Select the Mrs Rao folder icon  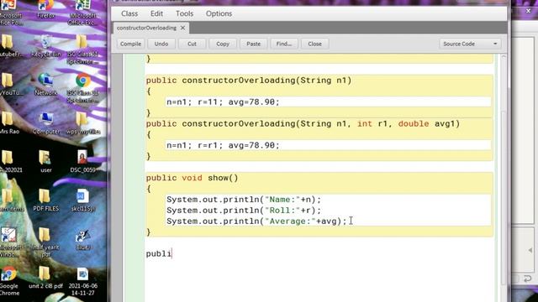tap(9, 123)
